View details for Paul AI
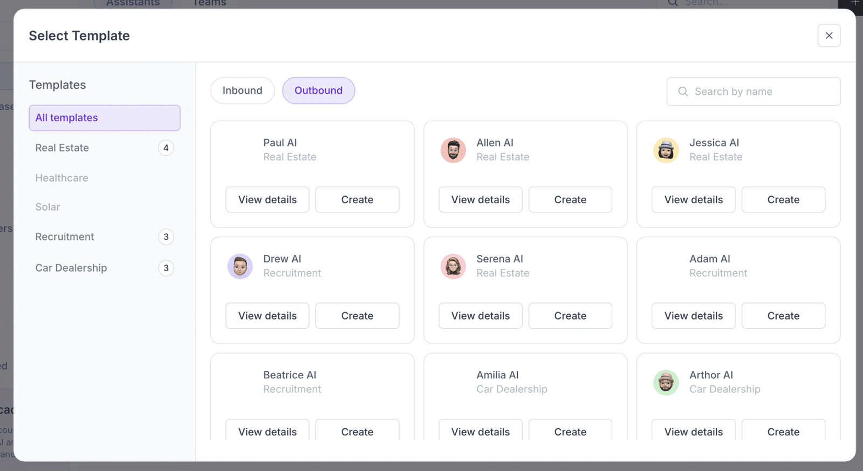 click(268, 200)
